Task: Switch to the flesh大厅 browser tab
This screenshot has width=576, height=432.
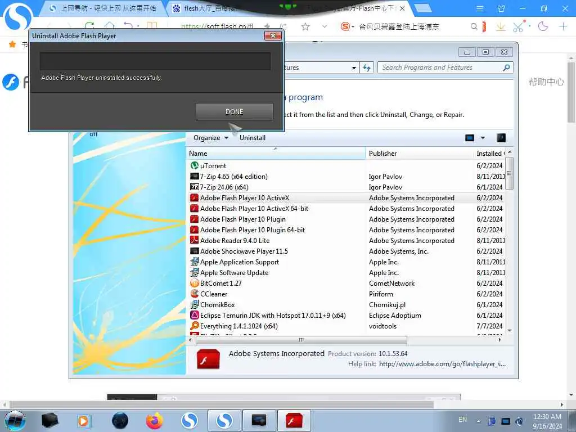Action: click(206, 8)
